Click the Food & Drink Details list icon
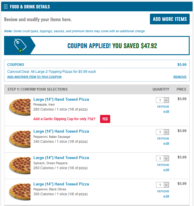 pos(6,7)
